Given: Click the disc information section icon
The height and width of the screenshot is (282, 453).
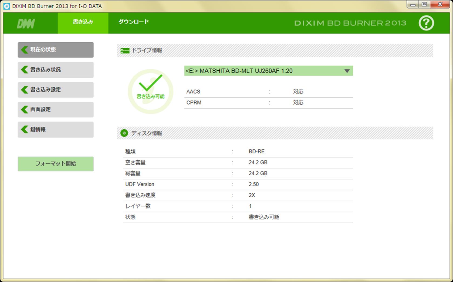Looking at the screenshot, I should (124, 133).
